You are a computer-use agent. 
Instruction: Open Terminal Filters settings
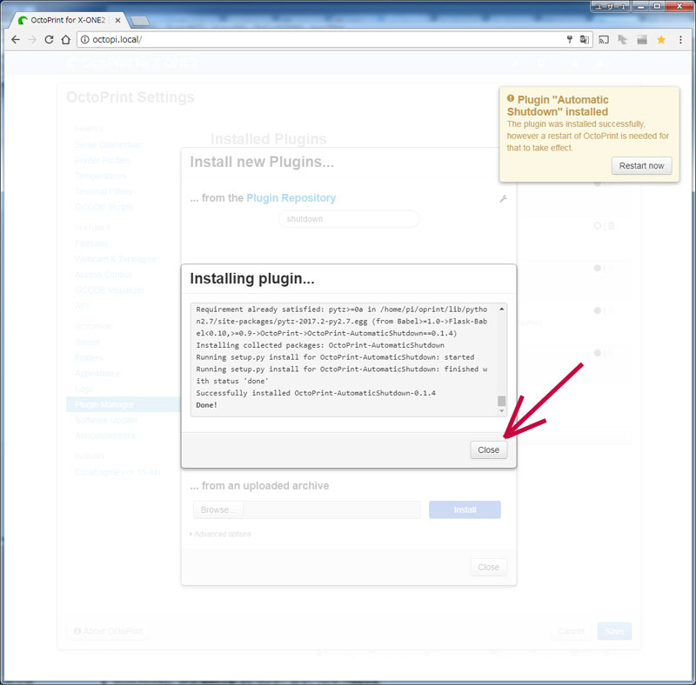click(103, 191)
